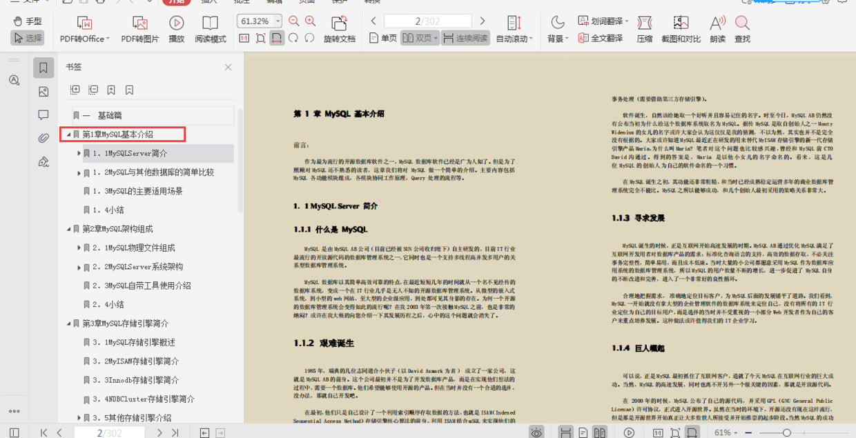Open the 查找 search tool

[x=742, y=31]
